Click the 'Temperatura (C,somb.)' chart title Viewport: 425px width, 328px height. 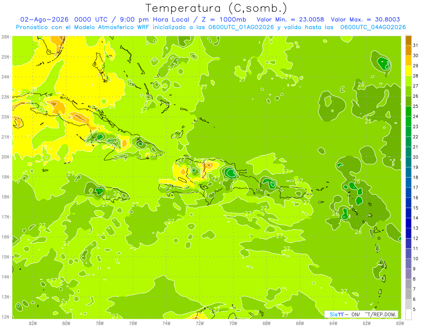point(216,8)
